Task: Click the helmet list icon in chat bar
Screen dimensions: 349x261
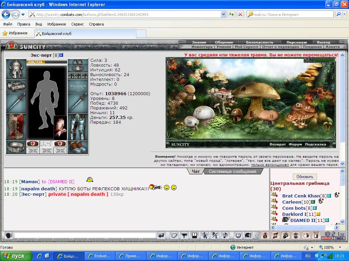Action: [248, 235]
